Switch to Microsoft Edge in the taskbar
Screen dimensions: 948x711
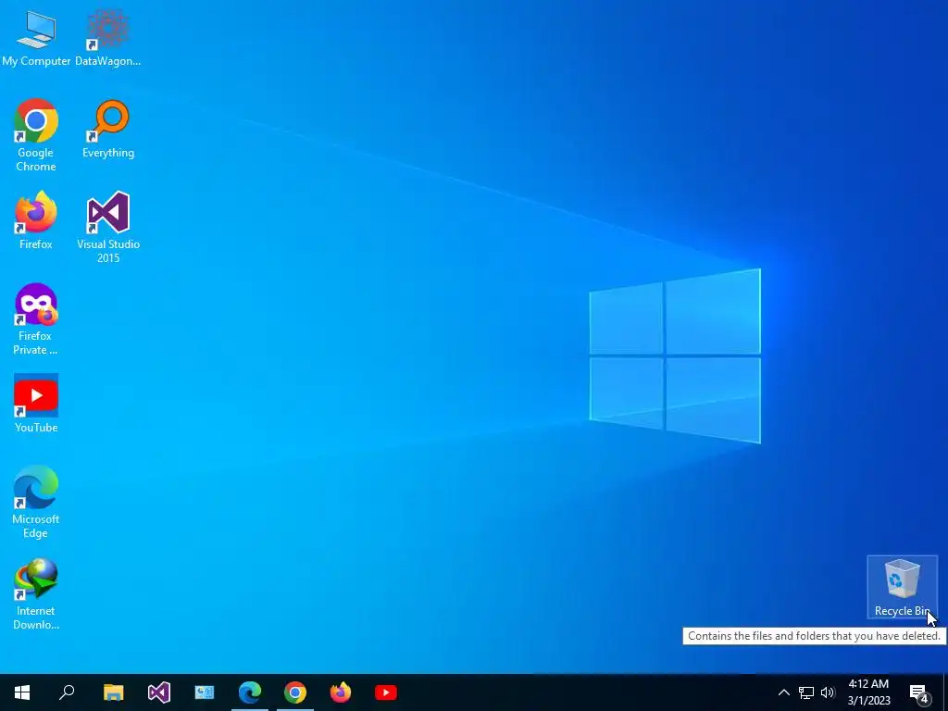pos(250,692)
